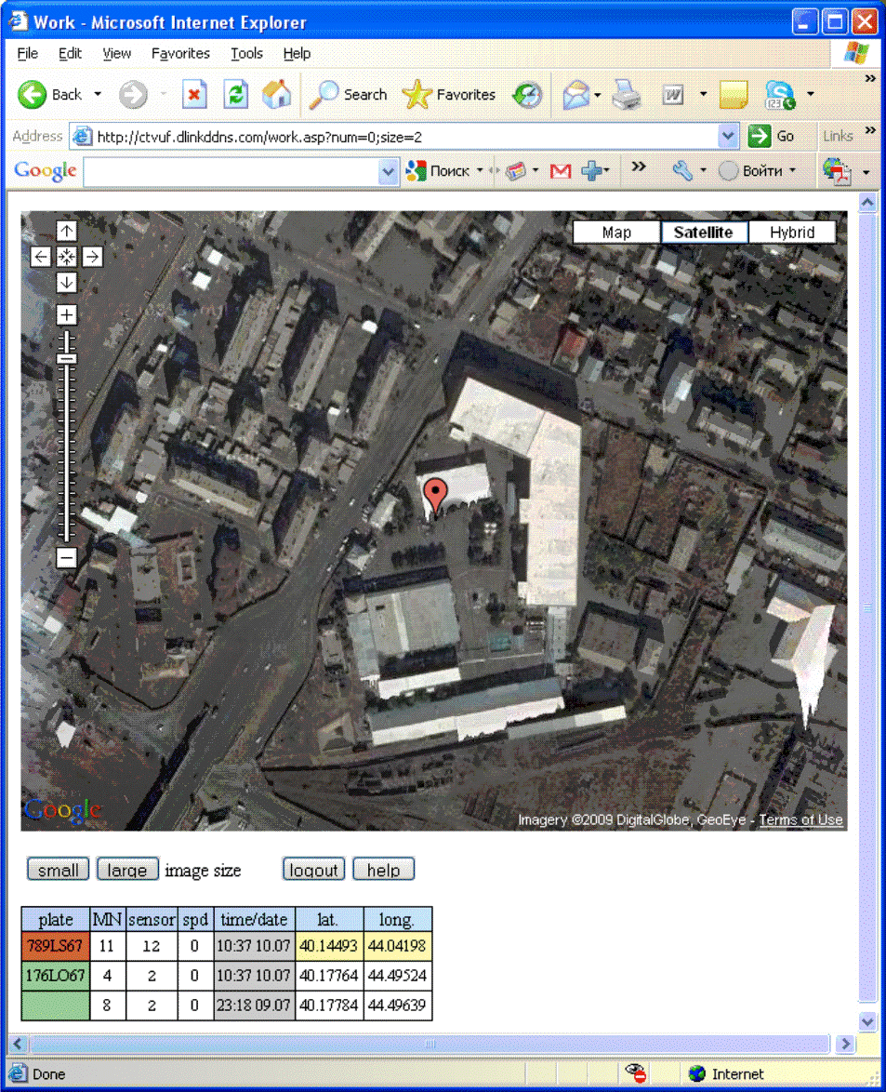The image size is (886, 1092).
Task: Select plate cell 176LO67
Action: click(x=55, y=975)
